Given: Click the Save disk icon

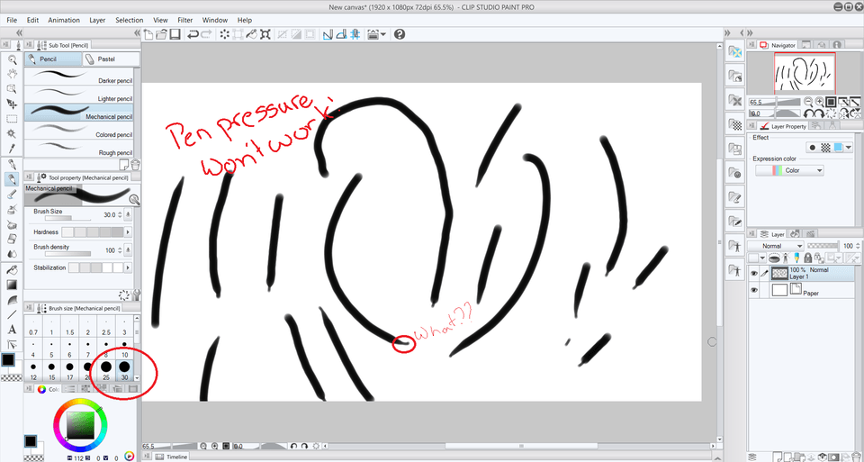Looking at the screenshot, I should click(x=175, y=35).
